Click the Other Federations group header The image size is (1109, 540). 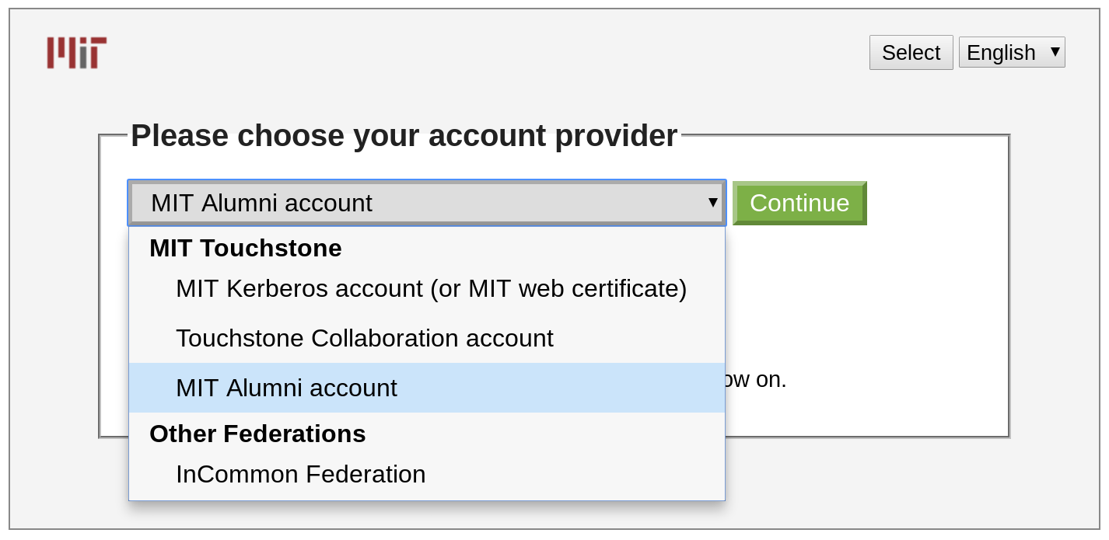point(257,434)
